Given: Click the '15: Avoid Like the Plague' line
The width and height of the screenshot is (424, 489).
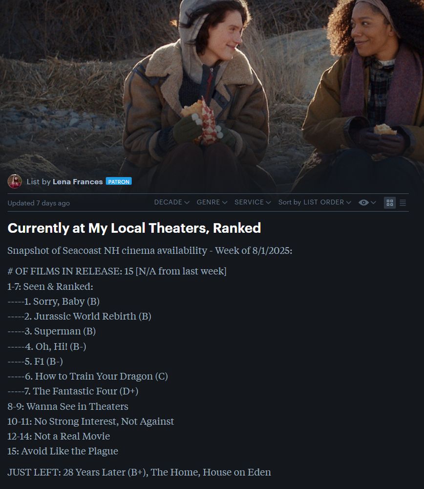Looking at the screenshot, I should tap(63, 451).
